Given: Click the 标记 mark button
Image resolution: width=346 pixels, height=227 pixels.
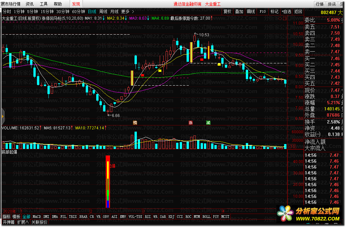Looking at the screenshot, I should (x=275, y=11).
